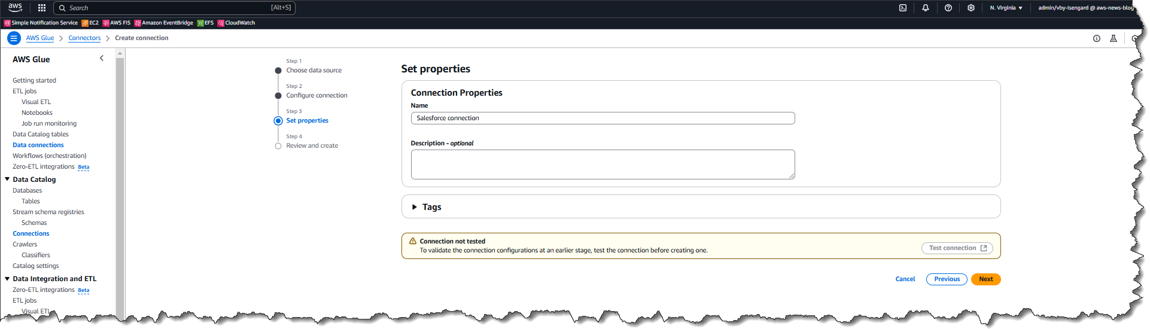Viewport: 1150px width, 329px height.
Task: Open the AWS FIS favorite shortcut
Action: coord(117,23)
